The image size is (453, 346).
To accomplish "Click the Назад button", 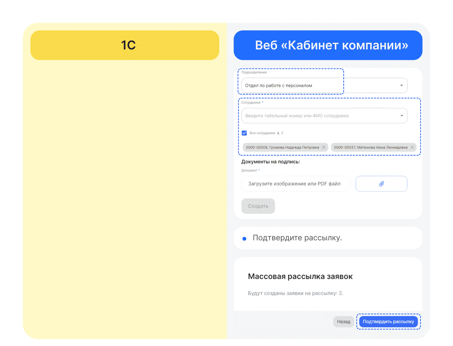I will pyautogui.click(x=343, y=322).
